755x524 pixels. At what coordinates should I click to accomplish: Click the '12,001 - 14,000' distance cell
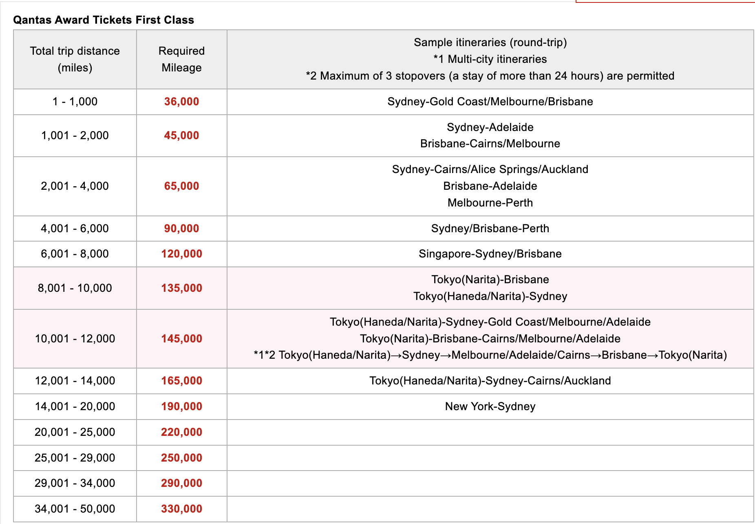[75, 381]
